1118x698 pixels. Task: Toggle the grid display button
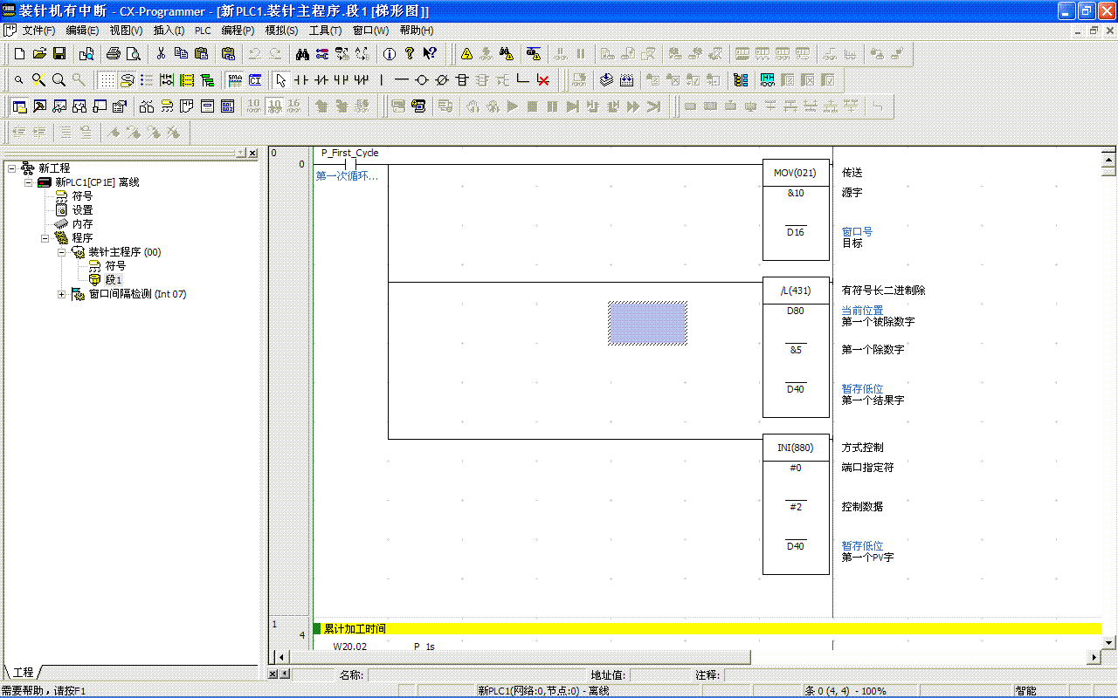[x=106, y=80]
